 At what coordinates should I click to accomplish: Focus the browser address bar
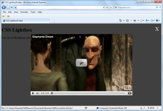(x=58, y=7)
